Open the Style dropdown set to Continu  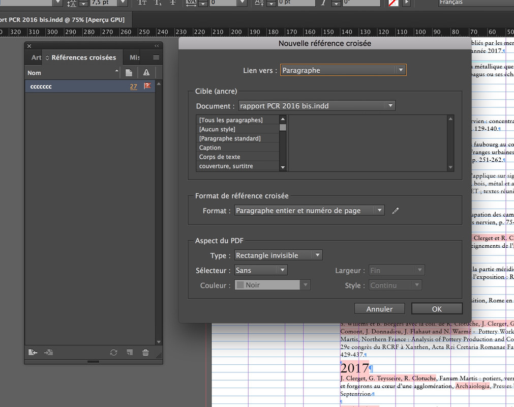[396, 285]
